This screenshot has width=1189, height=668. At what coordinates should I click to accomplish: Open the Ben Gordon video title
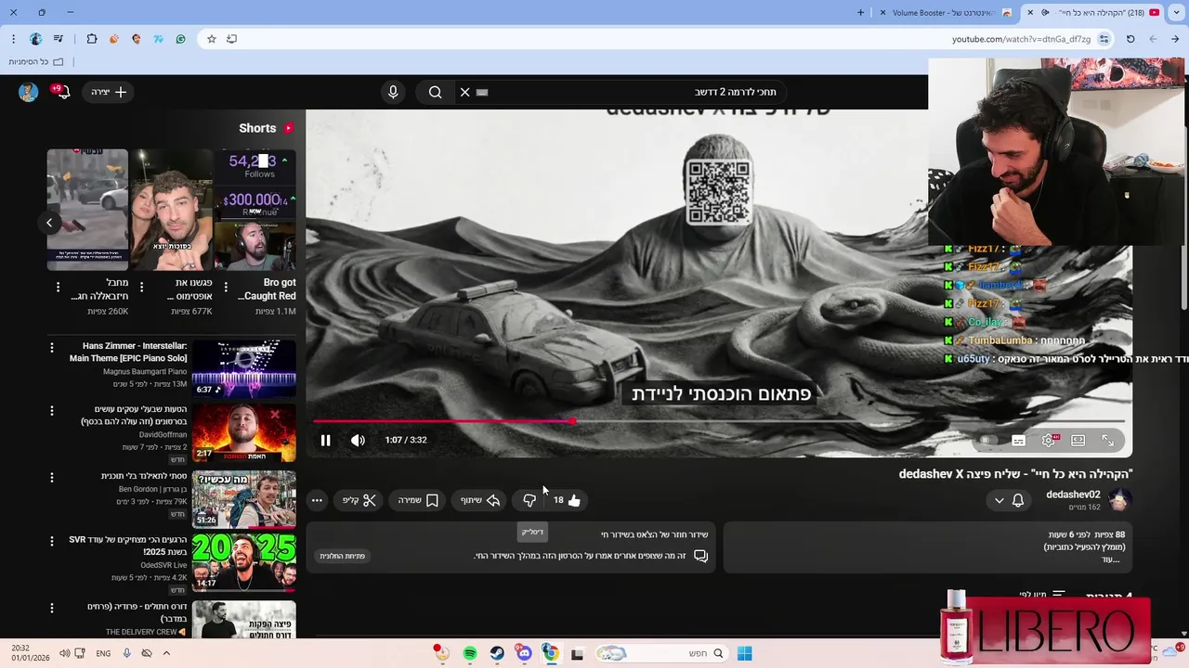tap(144, 476)
